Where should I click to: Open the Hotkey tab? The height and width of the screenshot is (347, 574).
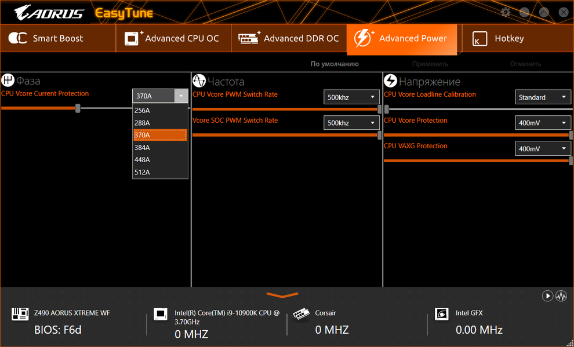[518, 38]
